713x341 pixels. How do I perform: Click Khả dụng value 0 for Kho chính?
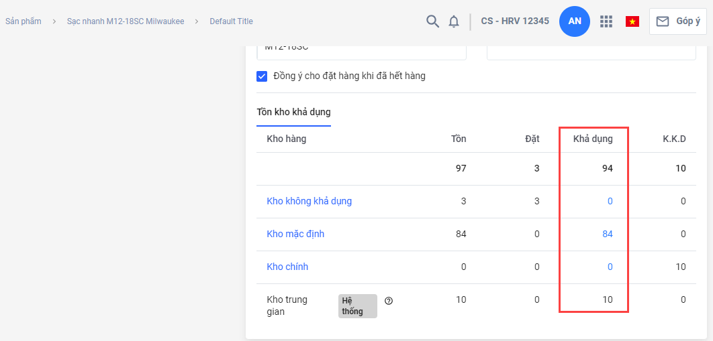pyautogui.click(x=610, y=267)
